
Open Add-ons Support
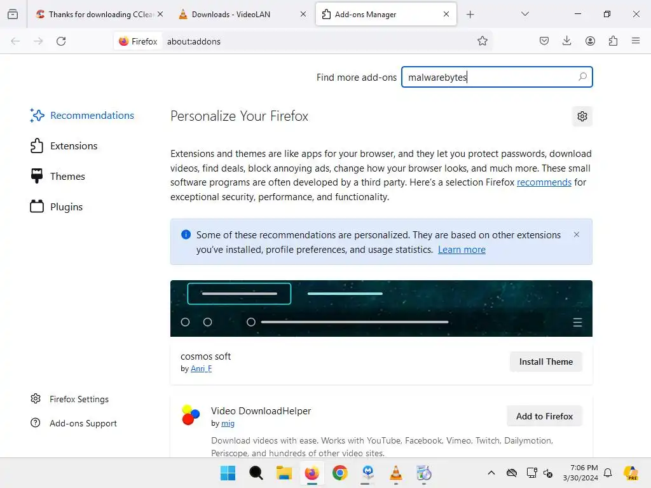(x=74, y=423)
